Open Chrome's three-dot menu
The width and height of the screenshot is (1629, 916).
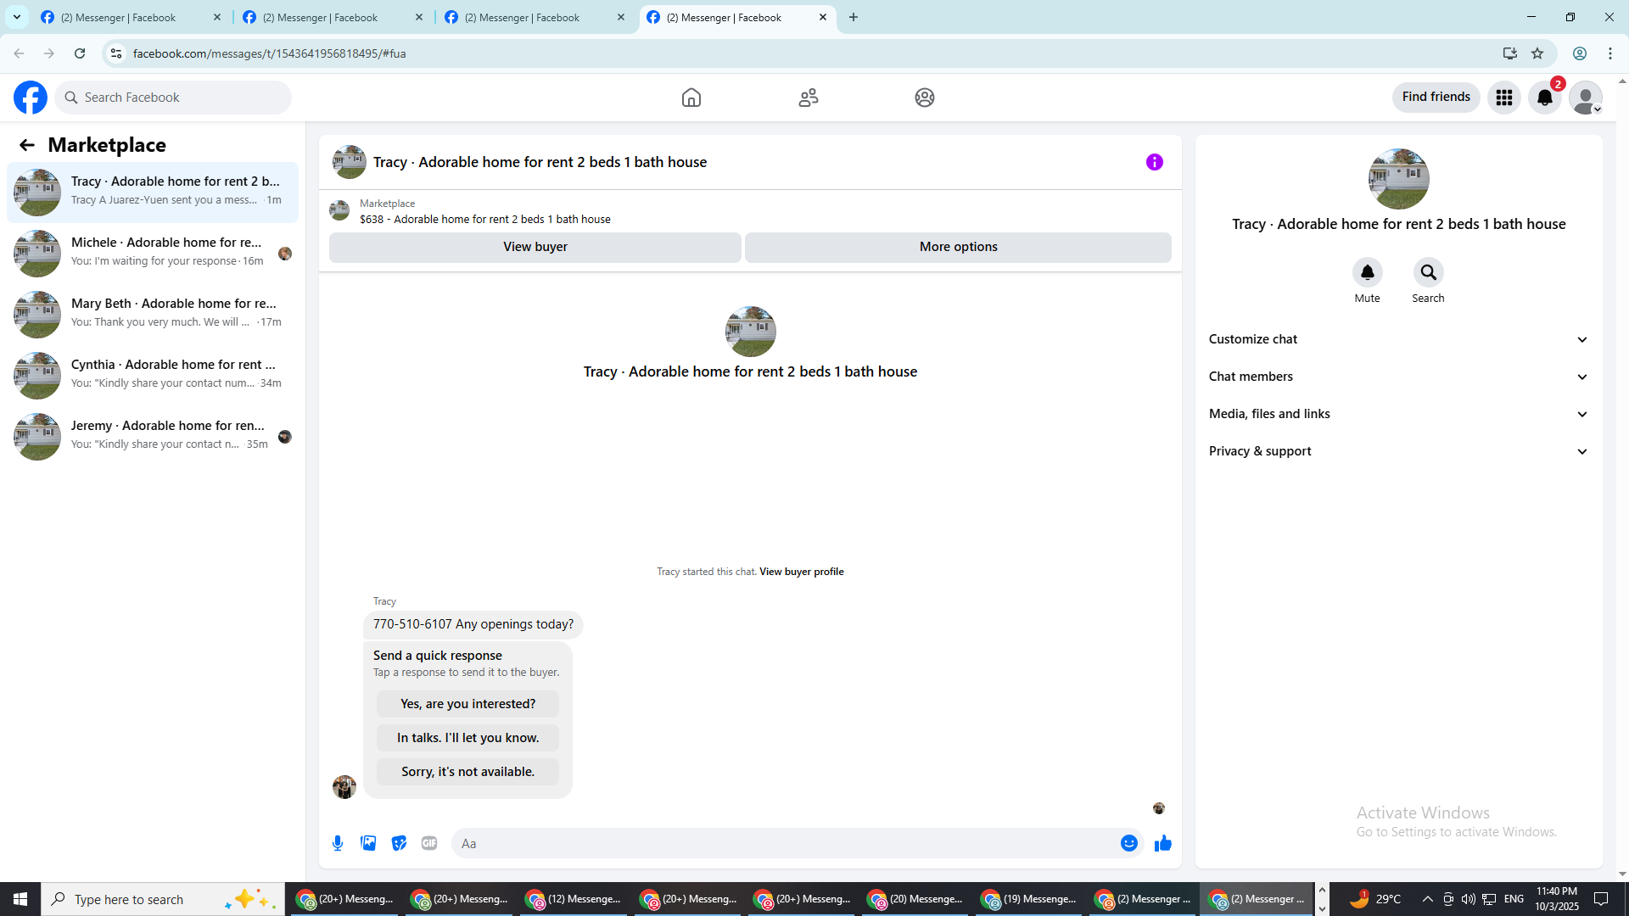1610,53
